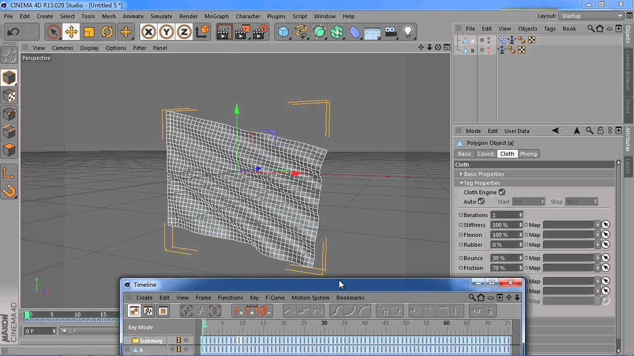
Task: Toggle visibility dots of object a
Action: coord(488,41)
